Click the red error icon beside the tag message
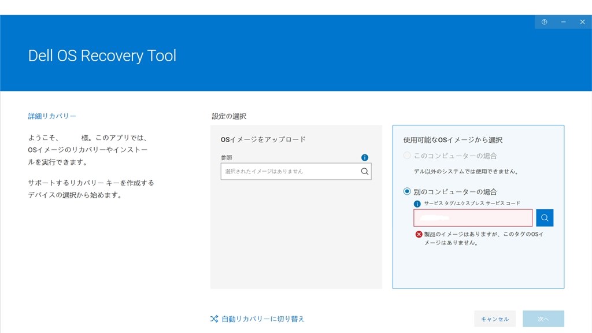This screenshot has width=592, height=333. (x=419, y=234)
